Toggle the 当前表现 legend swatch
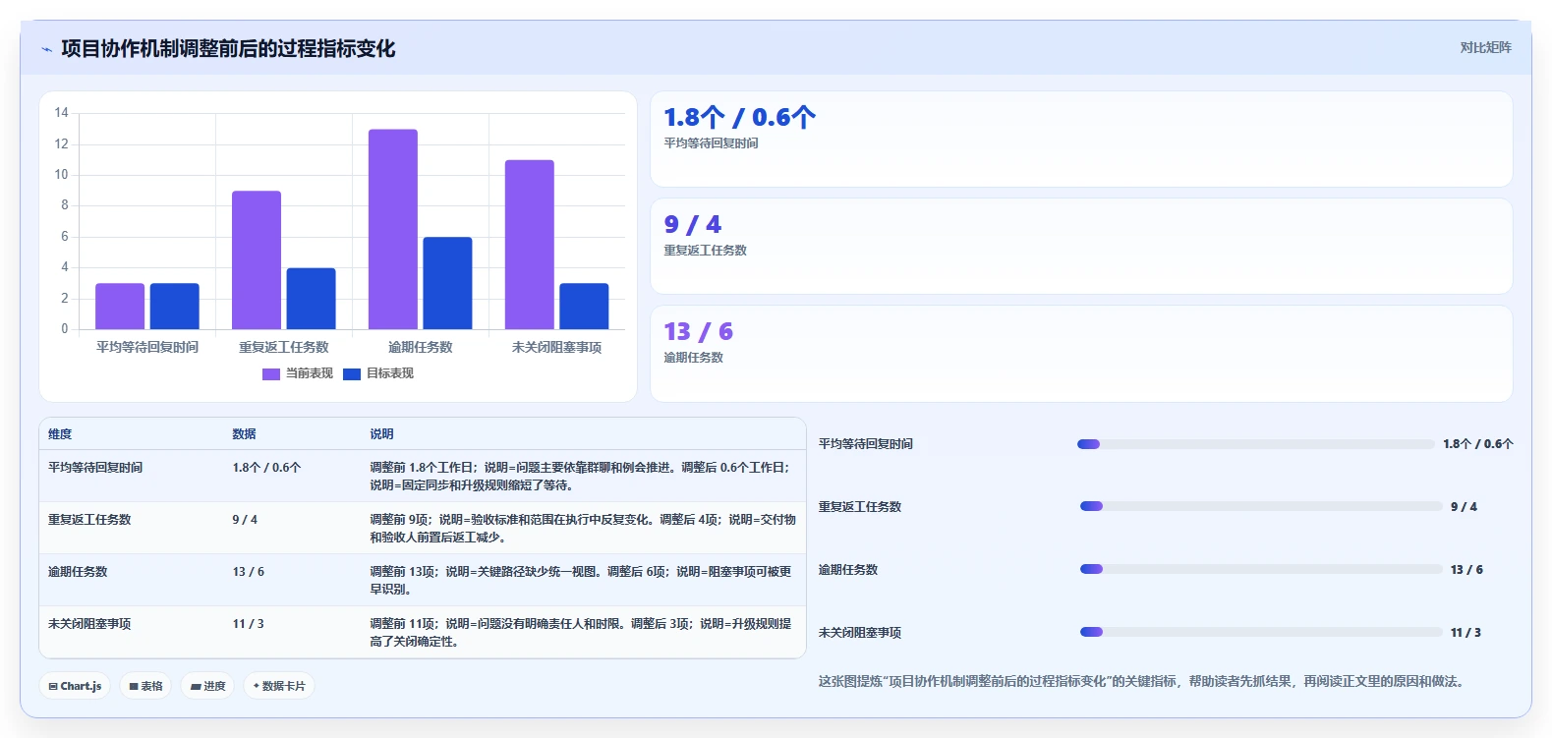The height and width of the screenshot is (738, 1552). [x=271, y=374]
